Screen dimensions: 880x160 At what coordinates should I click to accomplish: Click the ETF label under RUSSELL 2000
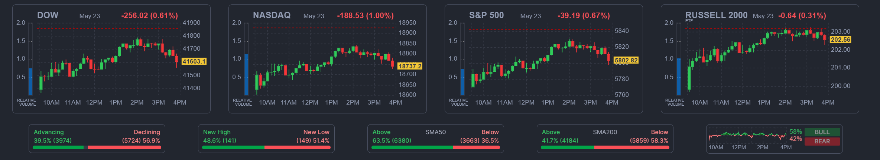click(689, 21)
